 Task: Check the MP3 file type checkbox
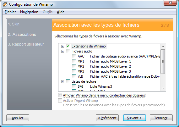tap(74, 71)
